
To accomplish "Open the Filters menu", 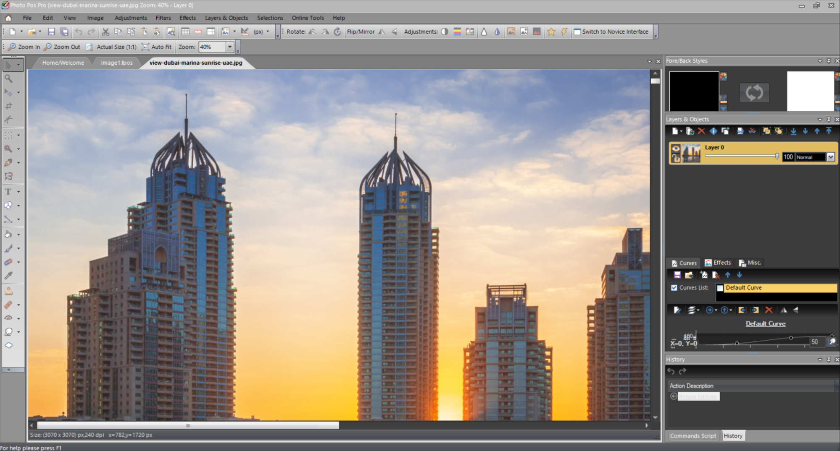I will pos(163,18).
